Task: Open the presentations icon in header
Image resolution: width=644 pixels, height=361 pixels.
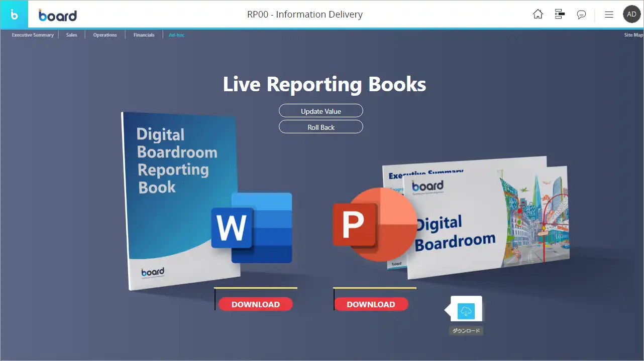Action: [560, 15]
